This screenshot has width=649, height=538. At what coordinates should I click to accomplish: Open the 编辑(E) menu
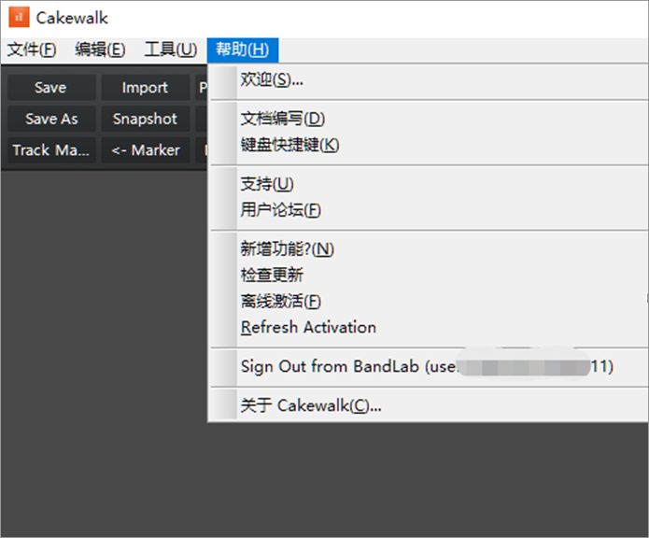tap(100, 50)
